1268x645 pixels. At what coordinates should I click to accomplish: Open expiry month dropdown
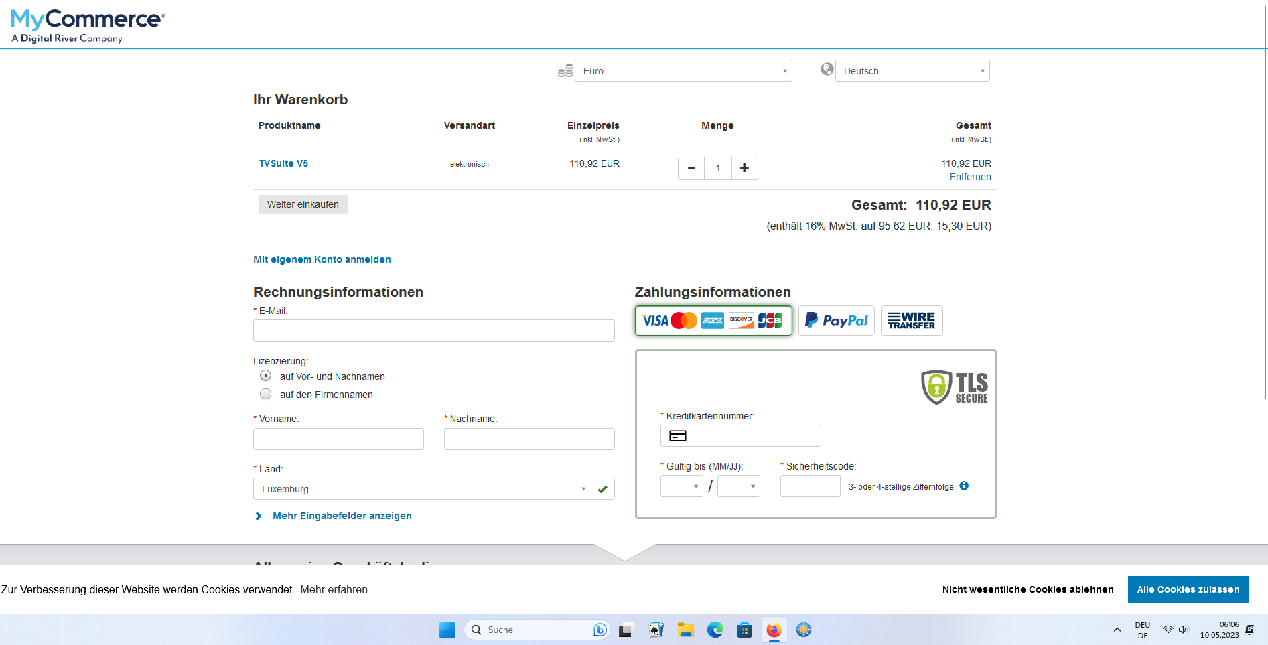click(681, 486)
